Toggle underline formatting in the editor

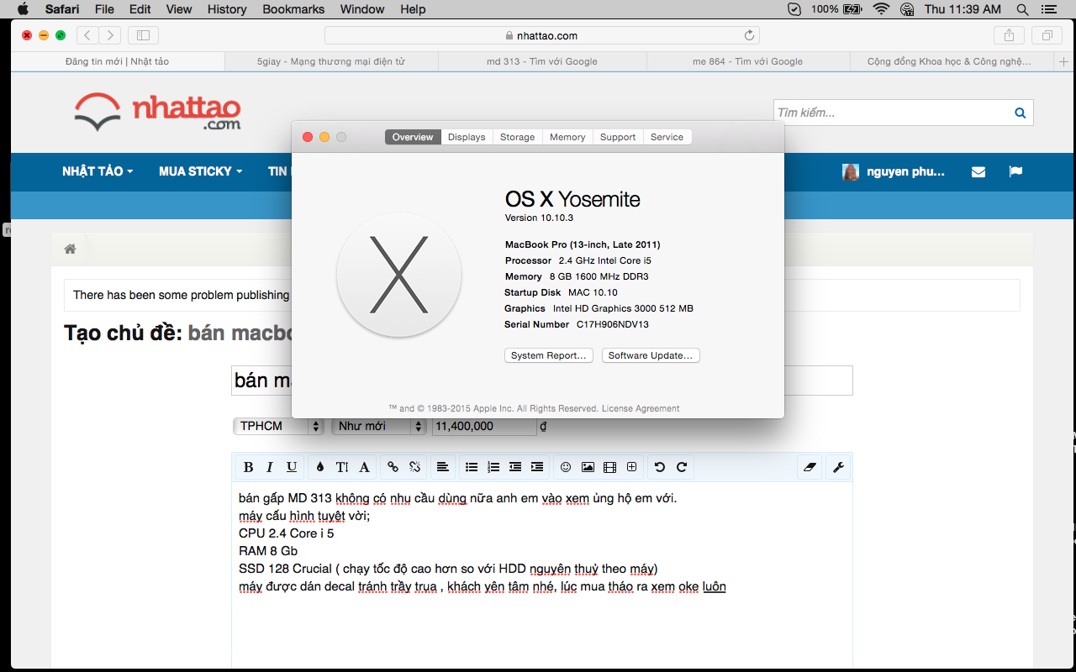292,467
